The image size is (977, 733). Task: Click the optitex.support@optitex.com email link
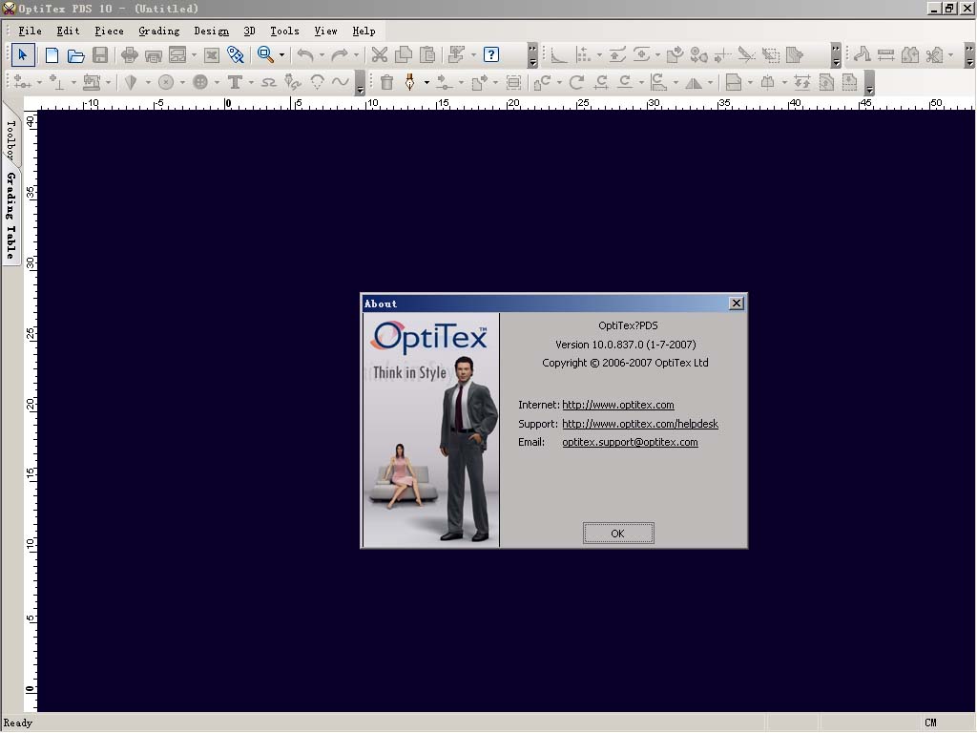click(630, 442)
